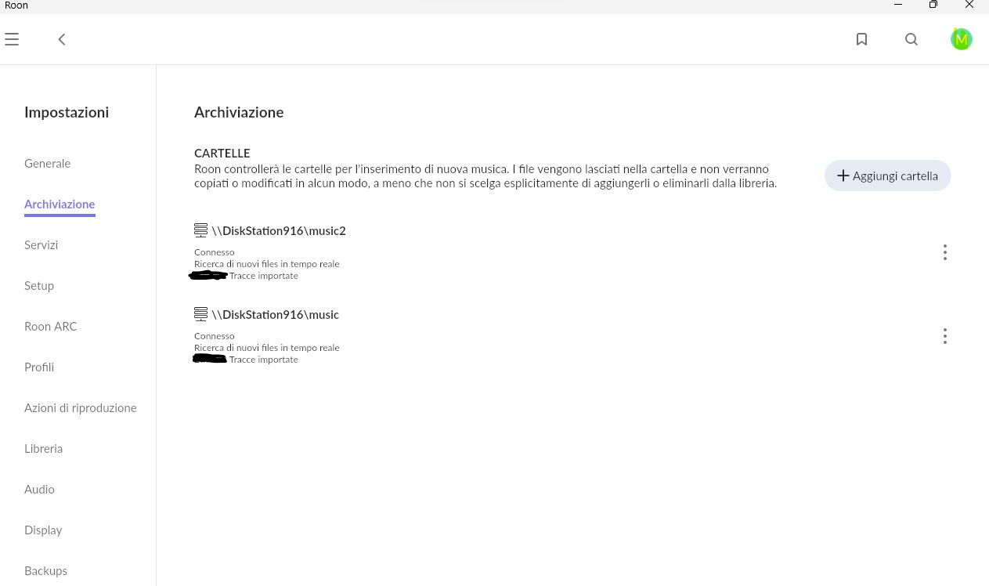
Task: Click the plus icon in Aggiungi cartella
Action: pyautogui.click(x=843, y=176)
